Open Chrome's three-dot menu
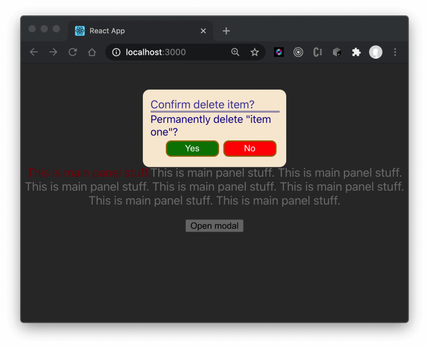Screen dimensions: 429x348 (395, 52)
